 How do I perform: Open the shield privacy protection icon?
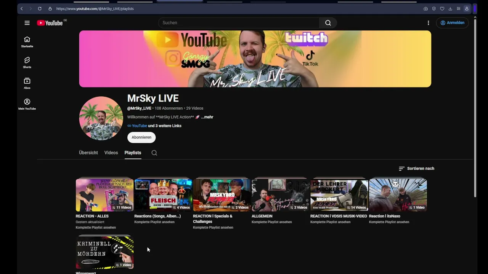(x=434, y=8)
